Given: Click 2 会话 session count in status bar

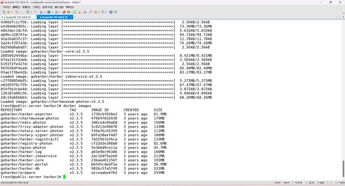Looking at the screenshot, I should [321, 183].
